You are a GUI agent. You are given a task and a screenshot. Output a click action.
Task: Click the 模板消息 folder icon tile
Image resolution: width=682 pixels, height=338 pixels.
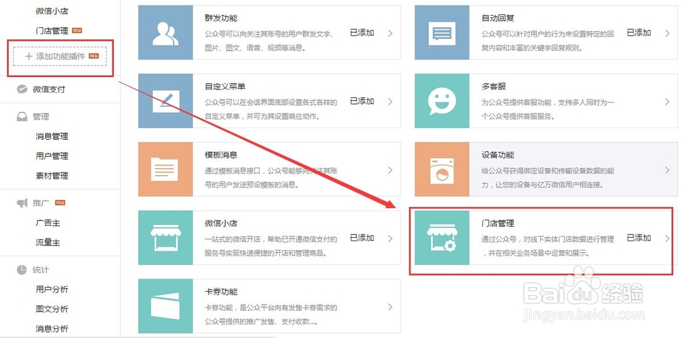165,169
